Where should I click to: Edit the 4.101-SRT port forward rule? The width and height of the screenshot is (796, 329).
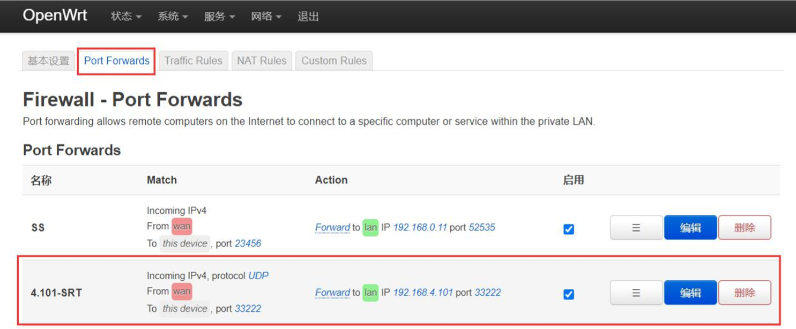[x=690, y=293]
